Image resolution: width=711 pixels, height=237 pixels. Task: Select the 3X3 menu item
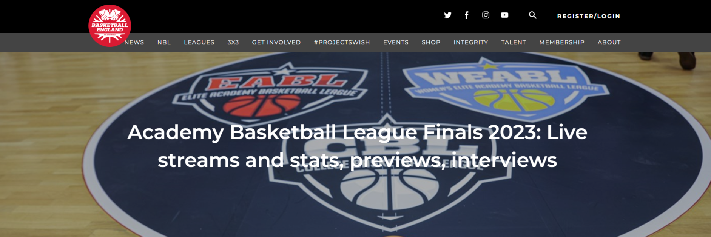pos(233,42)
